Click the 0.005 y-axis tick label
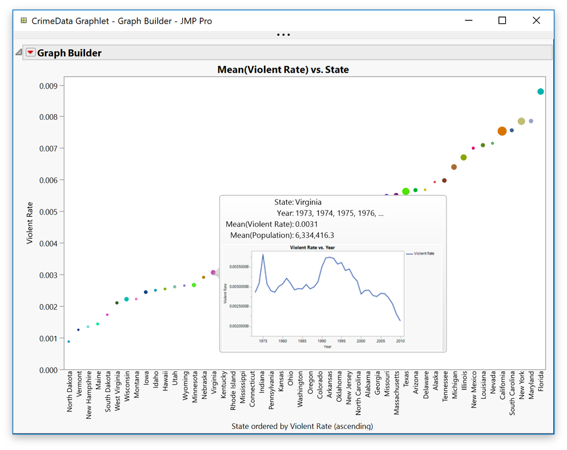The image size is (567, 450). [48, 212]
